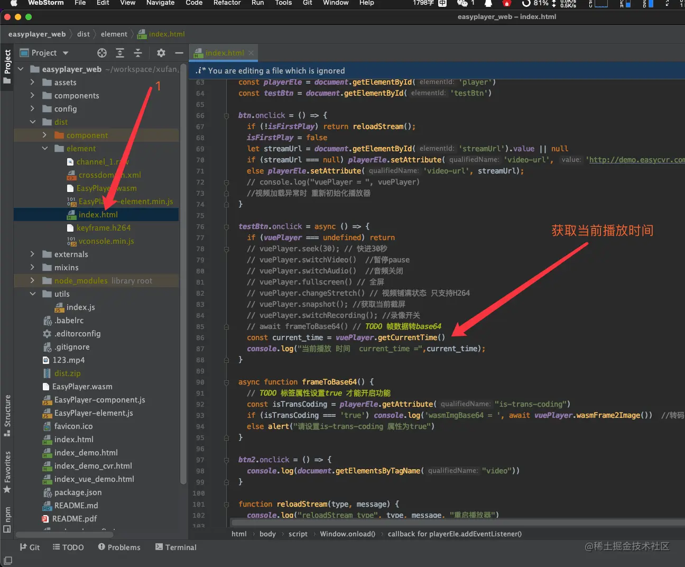
Task: Click the locate-in-project target icon
Action: coord(102,53)
